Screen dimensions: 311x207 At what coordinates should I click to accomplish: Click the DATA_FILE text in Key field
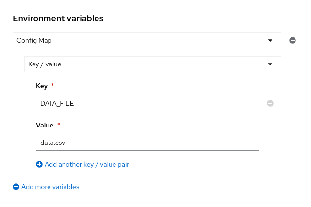(57, 103)
